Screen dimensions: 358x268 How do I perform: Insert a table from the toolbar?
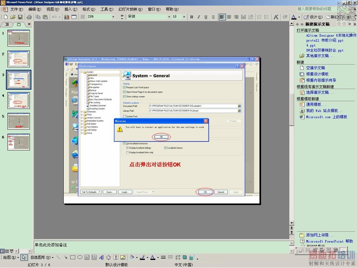74,17
